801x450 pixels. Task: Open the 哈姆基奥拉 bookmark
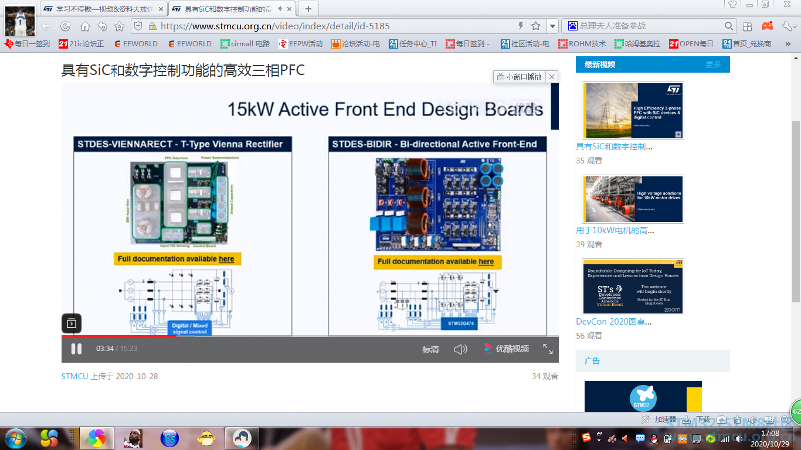point(638,43)
